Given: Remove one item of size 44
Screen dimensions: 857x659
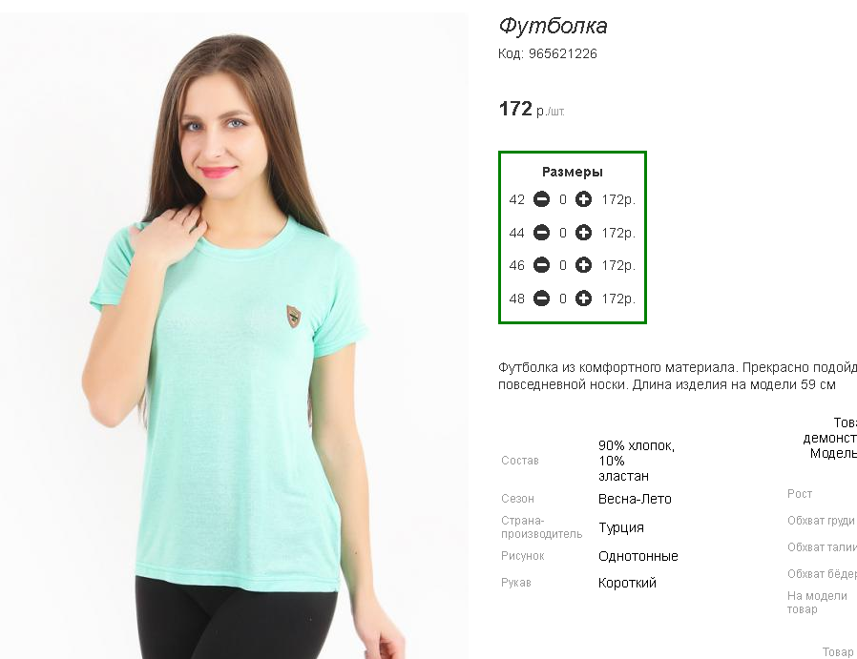Looking at the screenshot, I should click(x=541, y=233).
